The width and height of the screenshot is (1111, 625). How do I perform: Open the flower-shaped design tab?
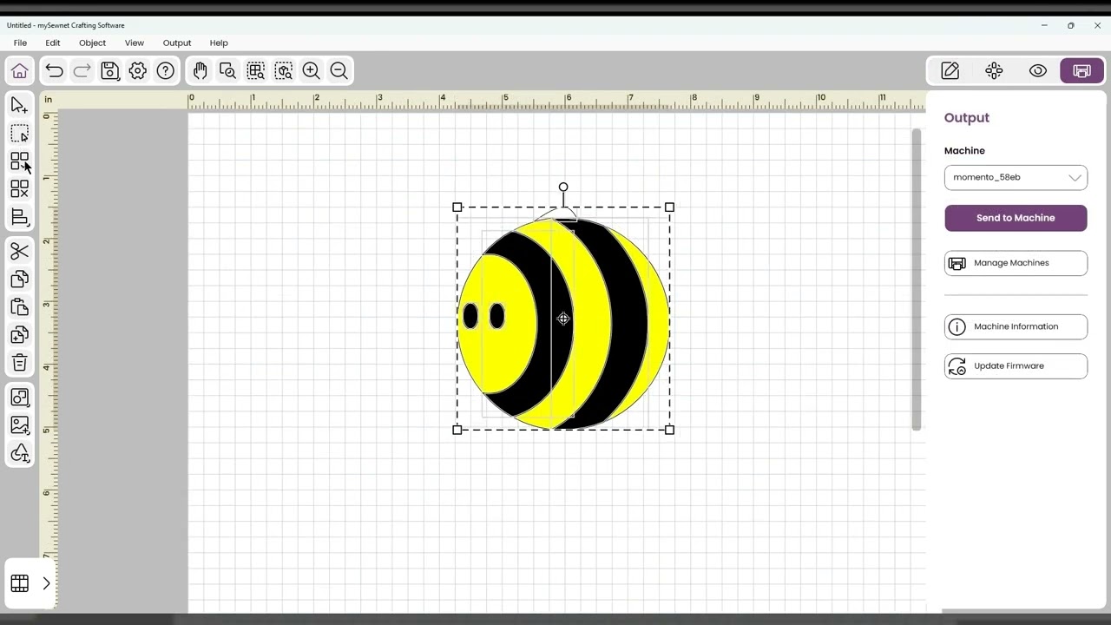[x=994, y=71]
